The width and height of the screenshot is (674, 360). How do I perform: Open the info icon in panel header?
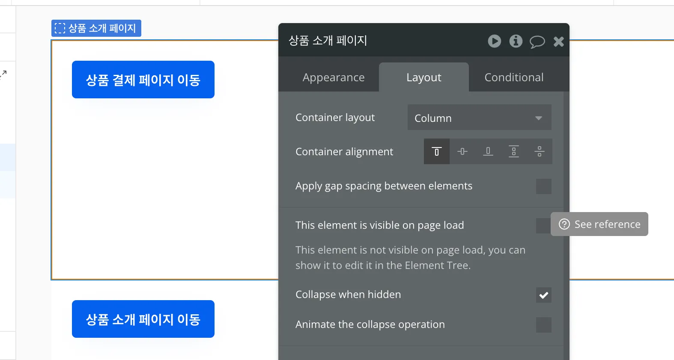point(516,41)
